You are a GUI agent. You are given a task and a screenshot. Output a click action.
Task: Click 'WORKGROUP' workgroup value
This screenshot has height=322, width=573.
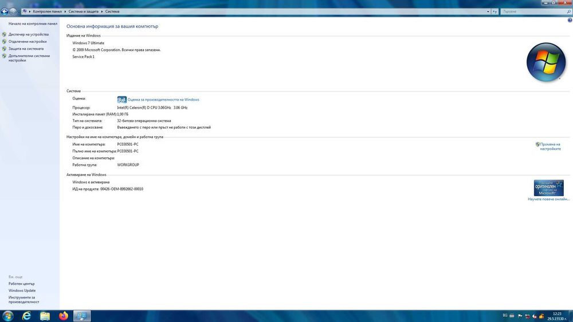pyautogui.click(x=128, y=165)
